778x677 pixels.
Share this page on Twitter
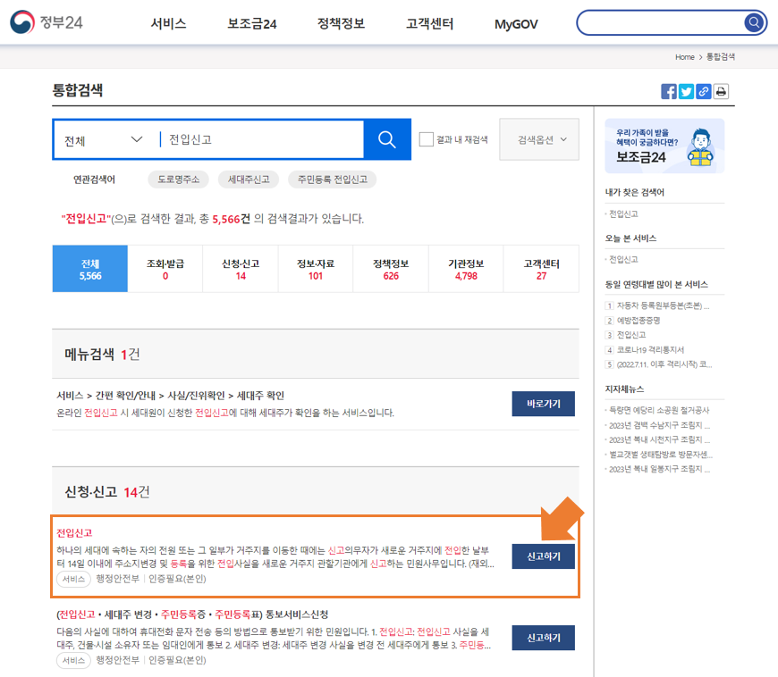pyautogui.click(x=685, y=91)
